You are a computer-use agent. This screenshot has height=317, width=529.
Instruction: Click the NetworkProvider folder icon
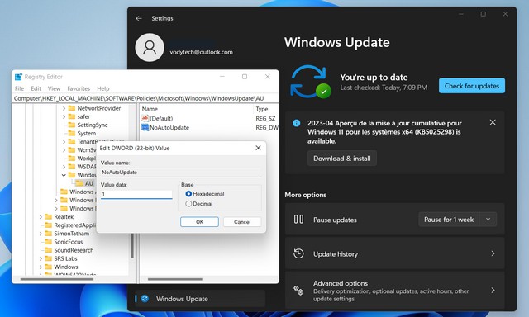(72, 108)
